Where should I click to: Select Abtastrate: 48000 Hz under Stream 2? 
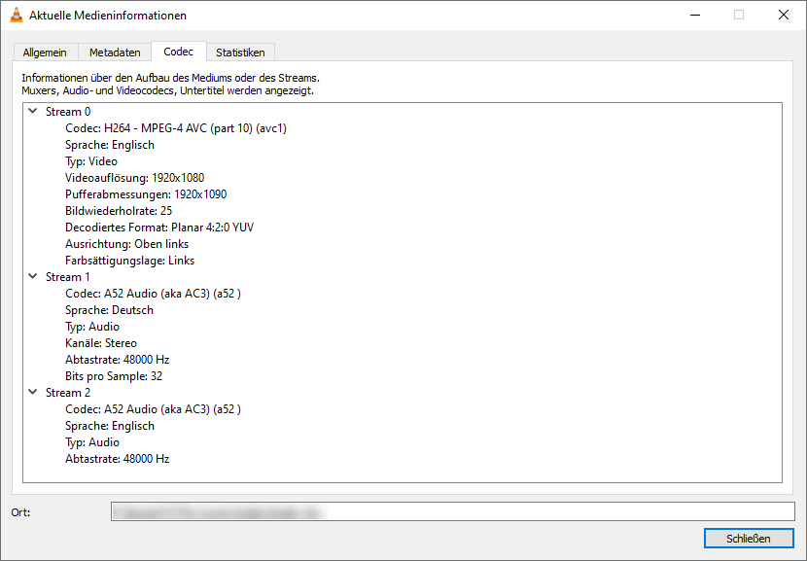tap(118, 459)
